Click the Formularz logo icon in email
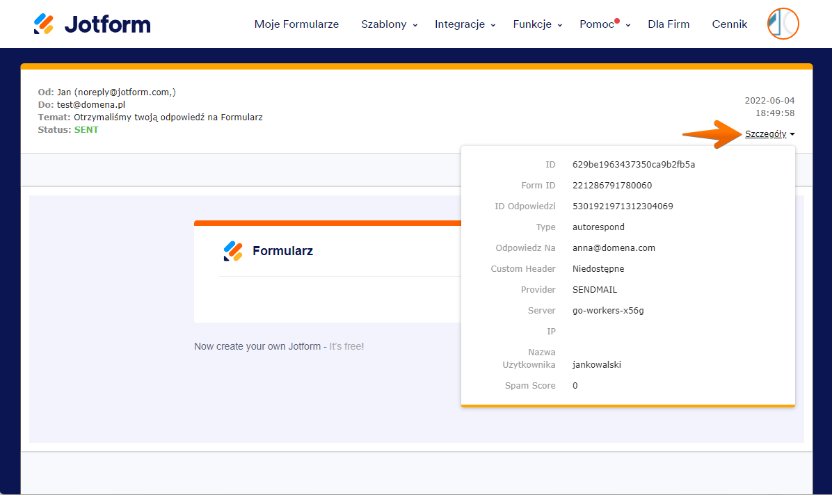Viewport: 832px width, 495px height. coord(233,251)
